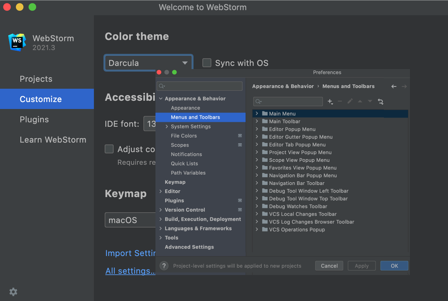Click the add action plus icon
The width and height of the screenshot is (448, 301).
click(x=330, y=101)
